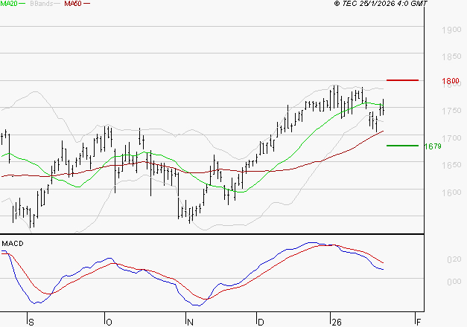Image resolution: width=467 pixels, height=327 pixels.
Task: Click the 1700 price axis label
Action: coord(451,138)
